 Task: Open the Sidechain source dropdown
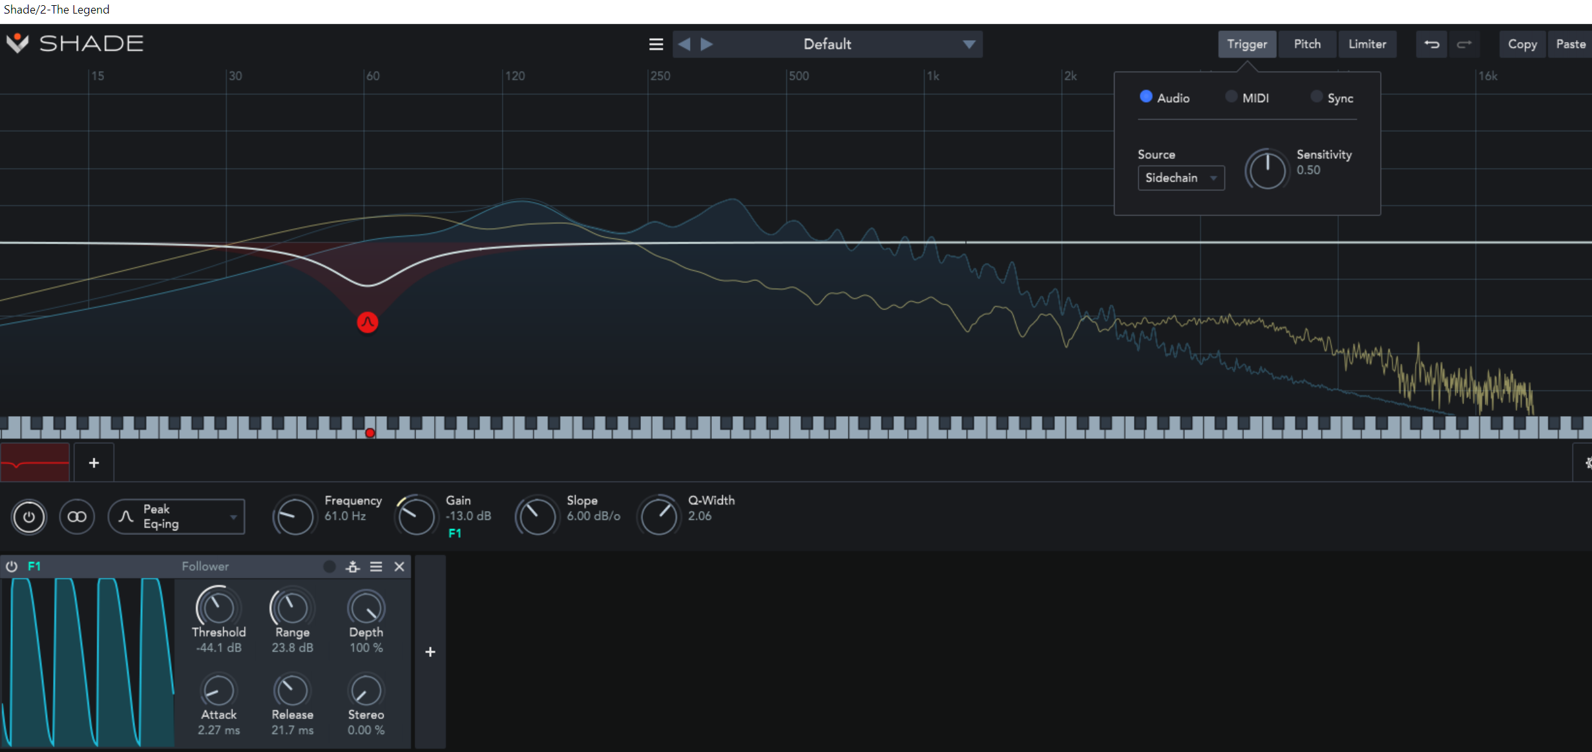click(1181, 178)
